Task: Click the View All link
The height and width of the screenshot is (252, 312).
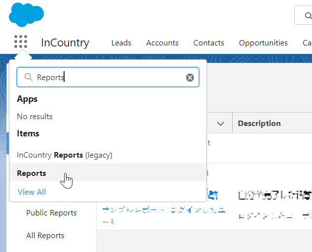Action: coord(32,192)
